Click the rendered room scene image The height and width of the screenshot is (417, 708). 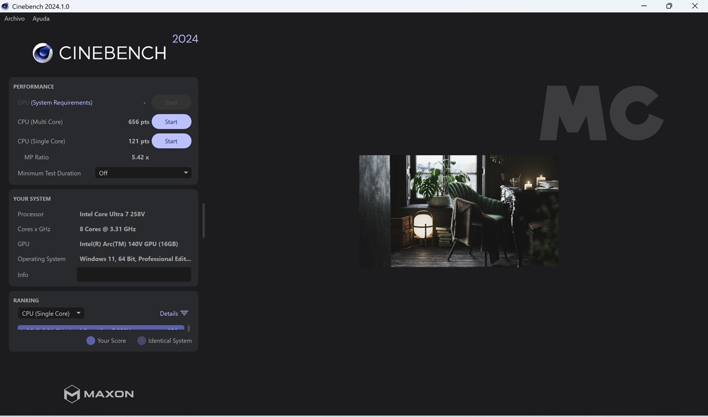click(458, 211)
